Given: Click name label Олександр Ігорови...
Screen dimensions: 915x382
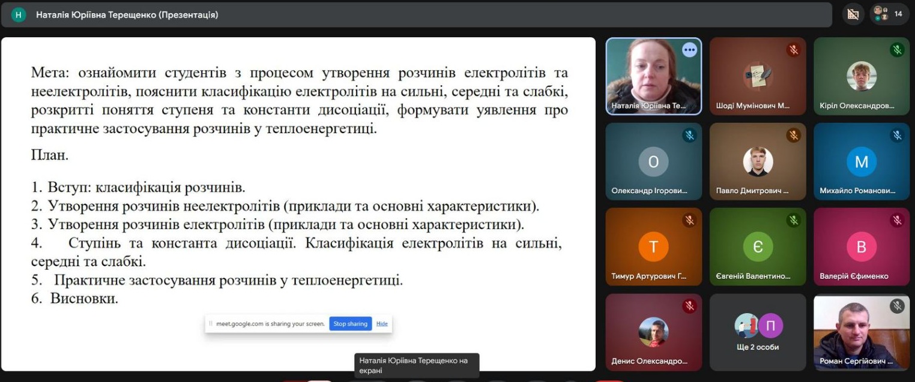Looking at the screenshot, I should click(x=649, y=191).
